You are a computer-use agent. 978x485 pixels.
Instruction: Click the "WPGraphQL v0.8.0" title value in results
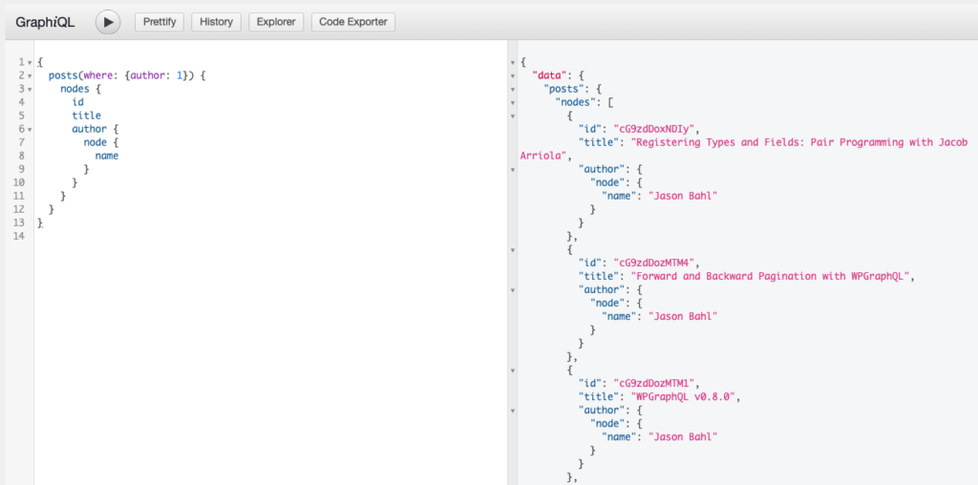click(x=679, y=396)
